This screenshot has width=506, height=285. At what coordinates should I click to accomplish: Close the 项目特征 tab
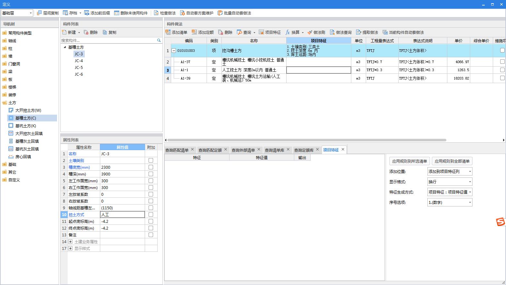(x=343, y=149)
